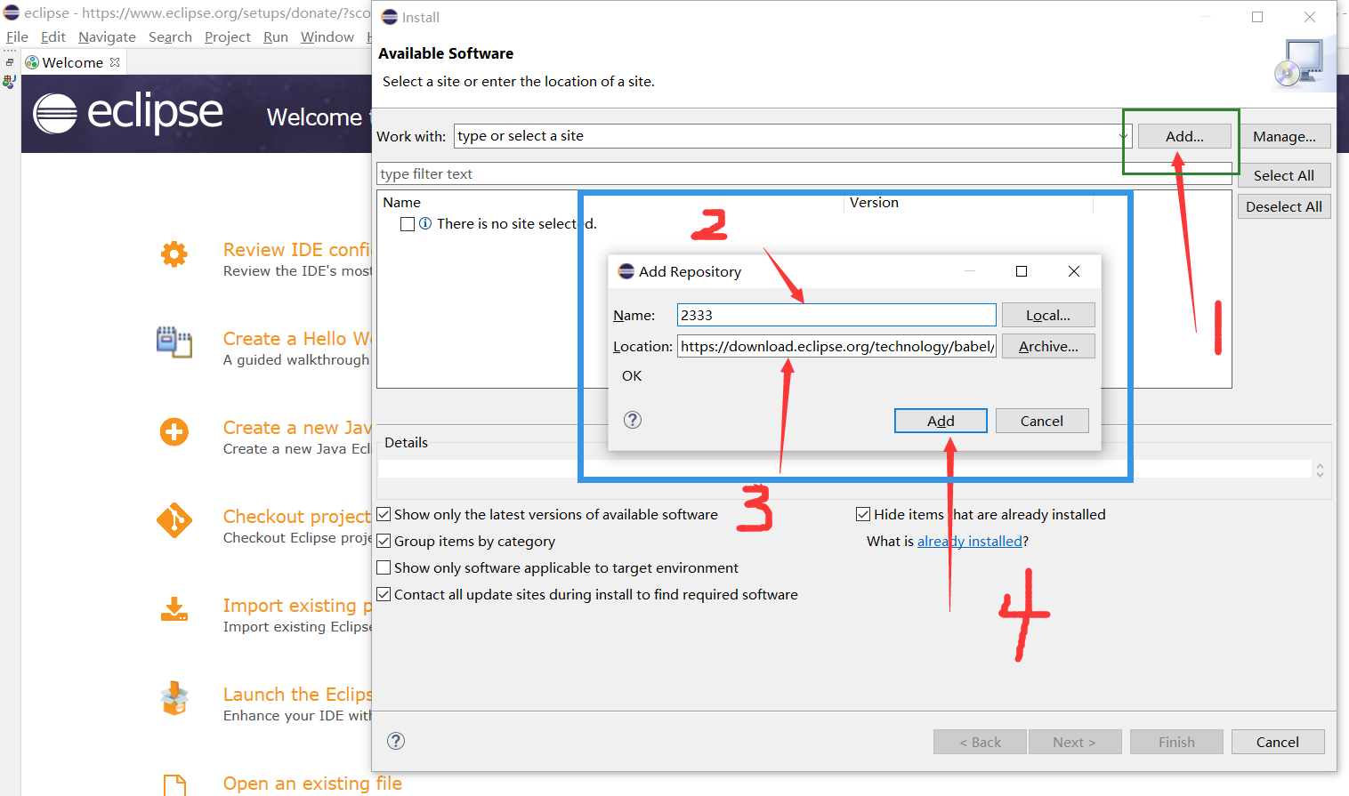Click the Open an existing file link
This screenshot has height=796, width=1349.
tap(312, 784)
